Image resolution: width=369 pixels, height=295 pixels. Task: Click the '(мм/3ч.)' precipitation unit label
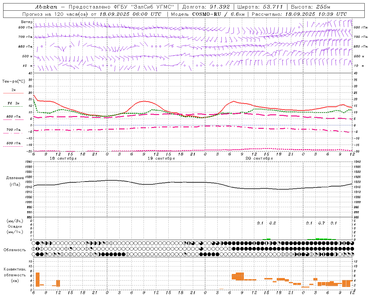click(x=15, y=221)
